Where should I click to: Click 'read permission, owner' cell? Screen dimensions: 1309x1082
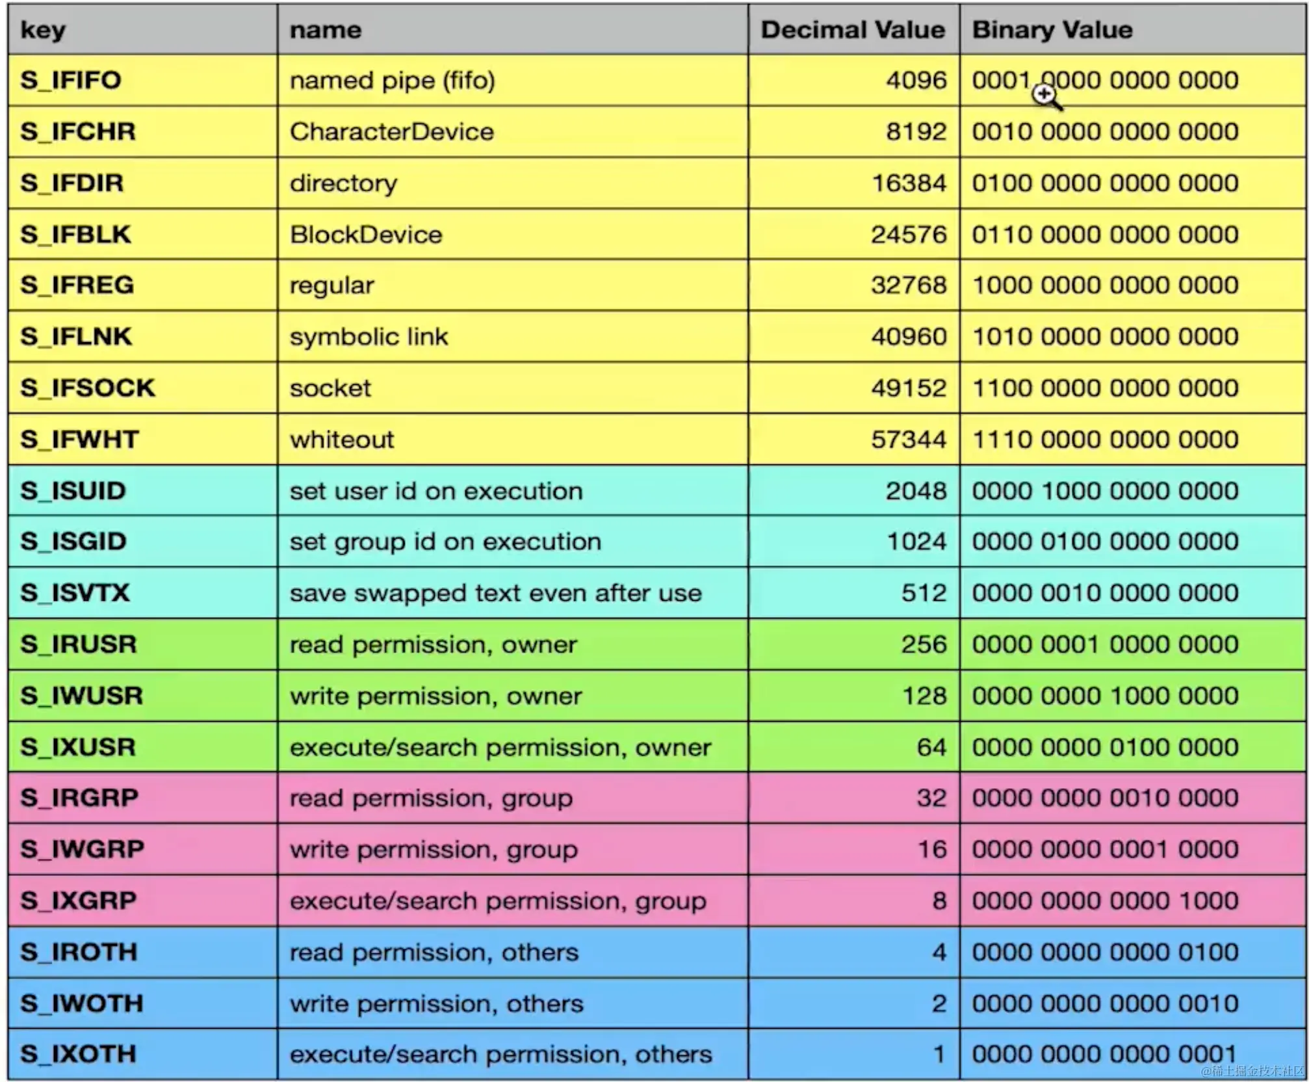pyautogui.click(x=433, y=644)
